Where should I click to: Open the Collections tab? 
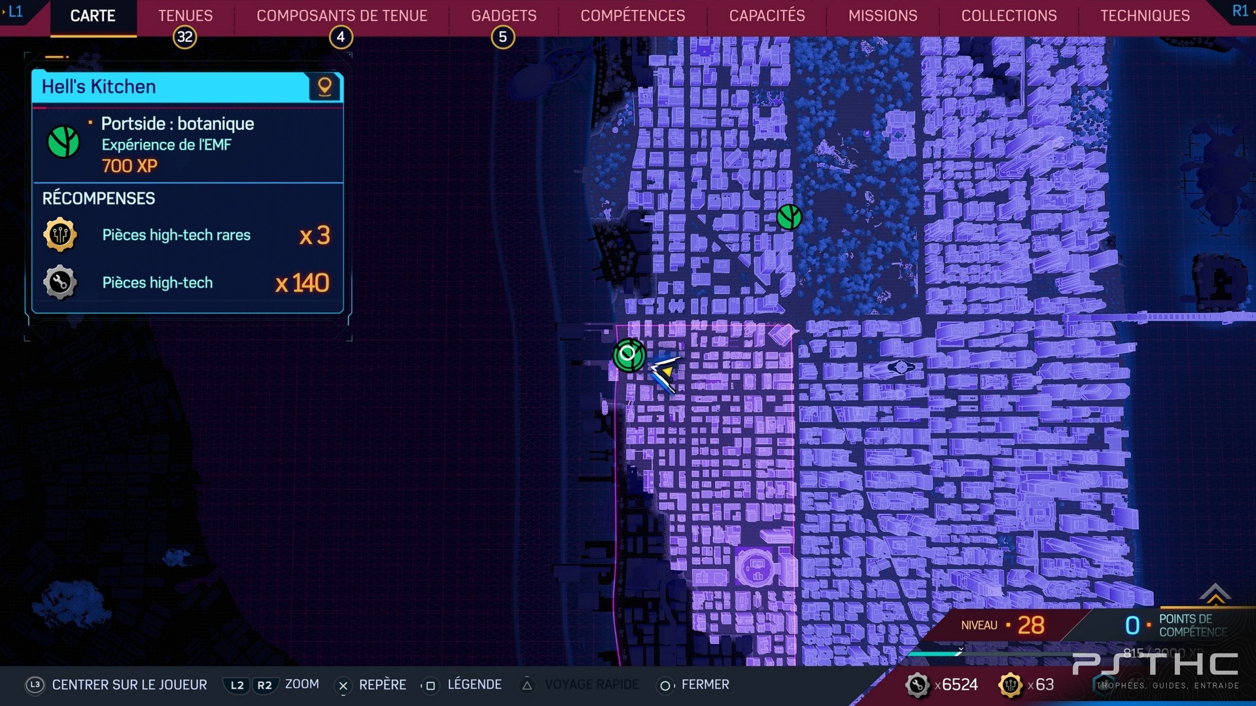pos(1009,16)
